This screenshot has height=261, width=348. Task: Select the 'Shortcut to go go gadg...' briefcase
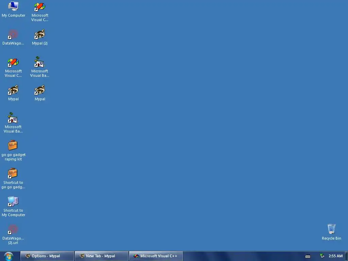click(13, 178)
